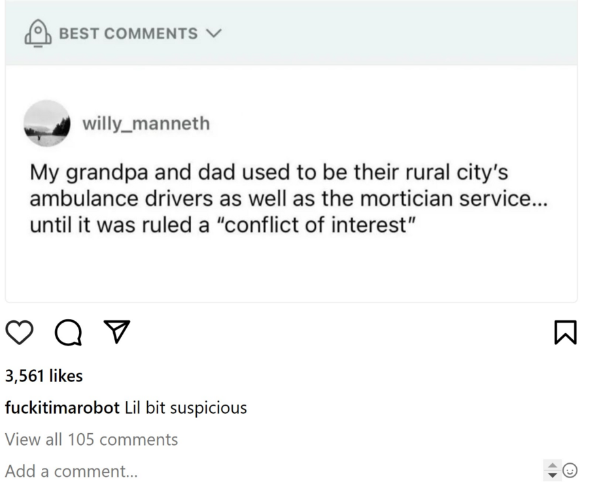The image size is (616, 490).
Task: Click the rocket icon beside Best Comments
Action: [37, 33]
